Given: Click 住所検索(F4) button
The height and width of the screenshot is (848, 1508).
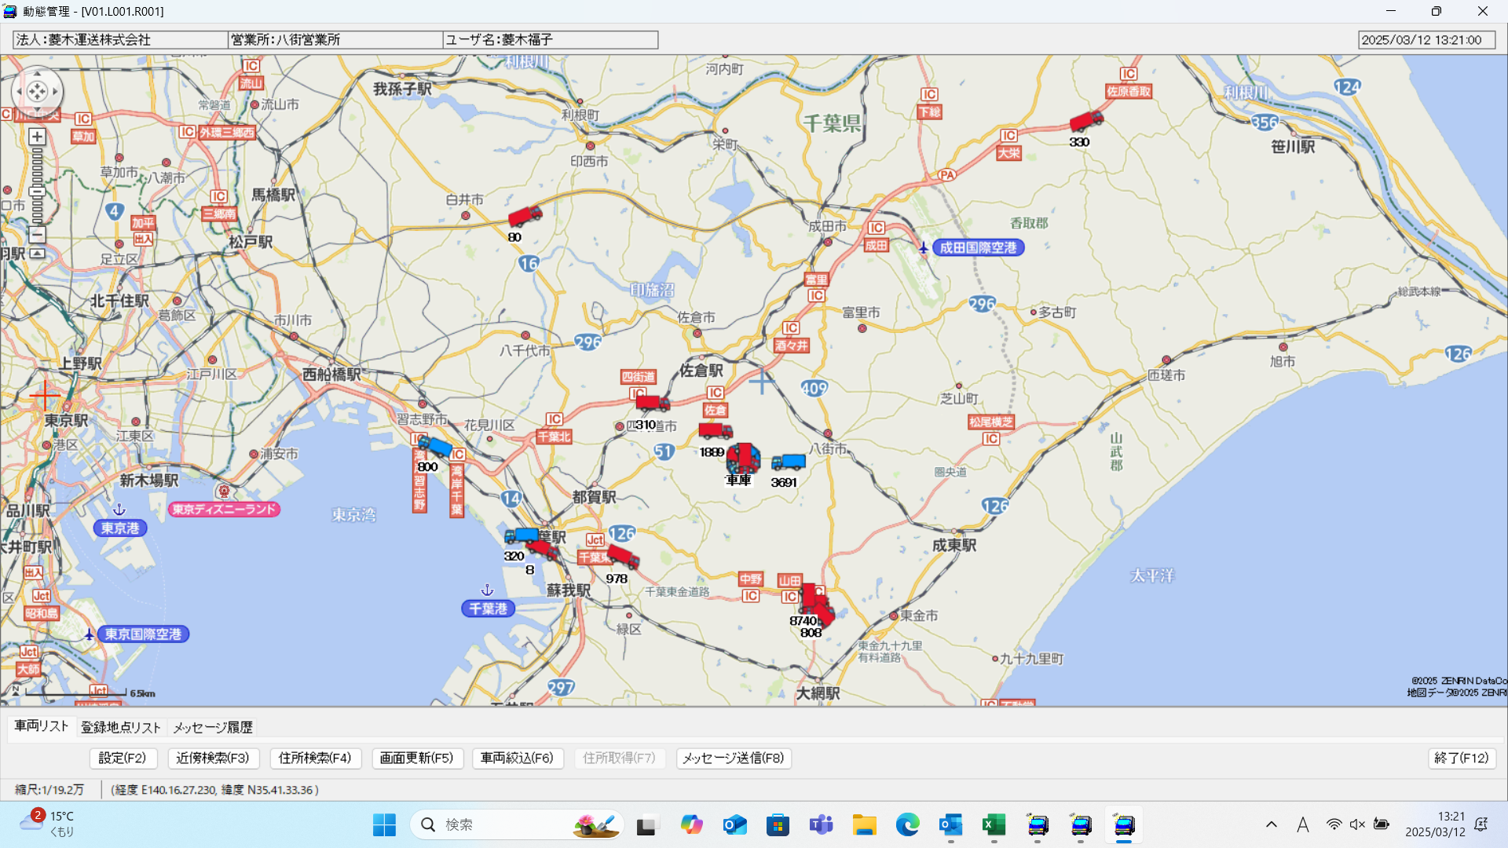Looking at the screenshot, I should click(315, 758).
